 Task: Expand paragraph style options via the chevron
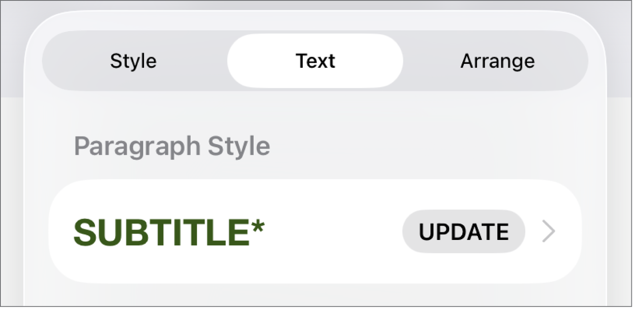point(549,231)
